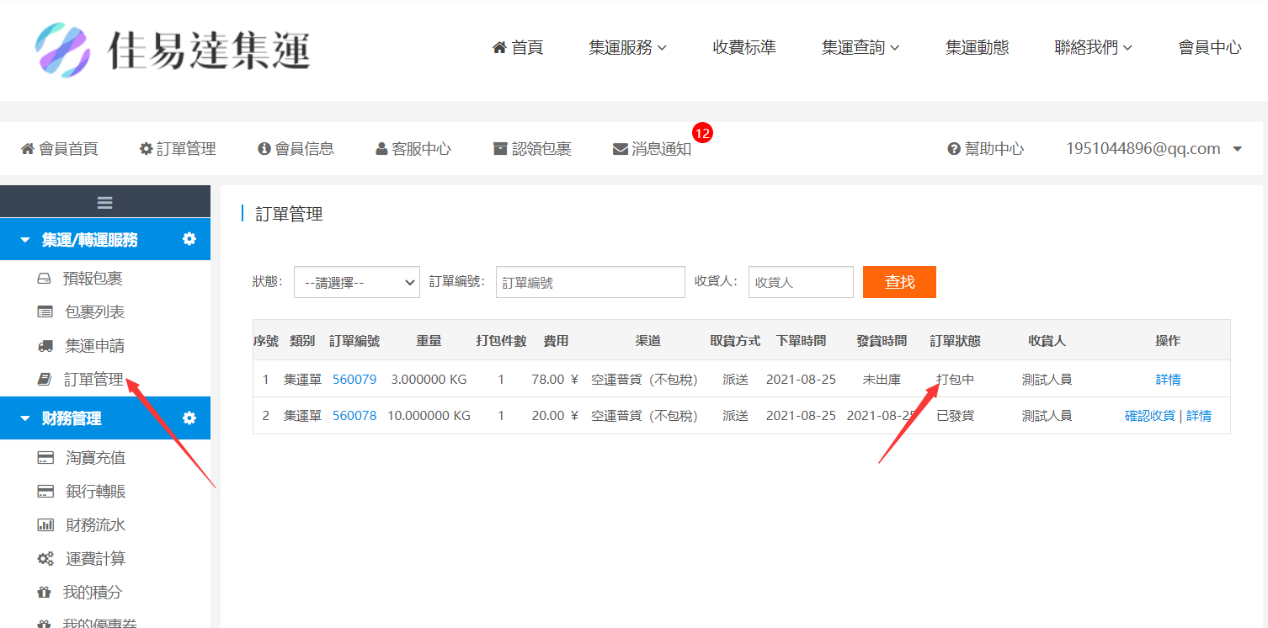Open 我的積分 in sidebar
Screen dimensions: 1268x628
click(93, 593)
